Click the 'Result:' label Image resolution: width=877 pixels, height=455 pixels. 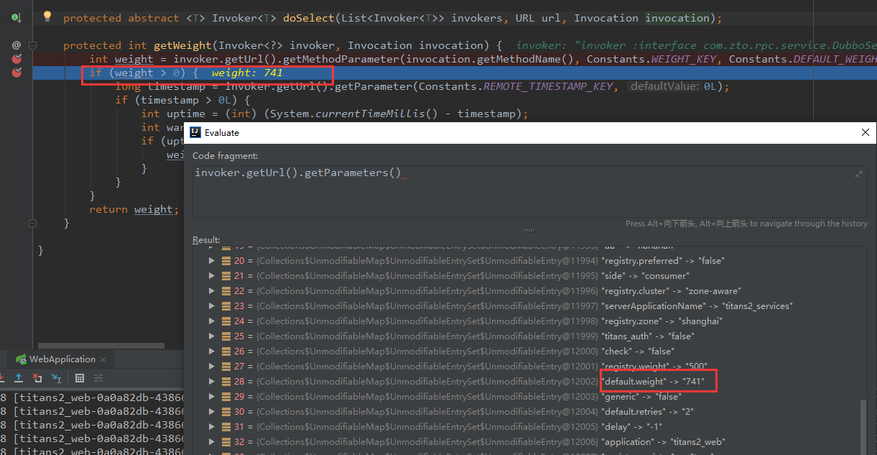pyautogui.click(x=206, y=240)
